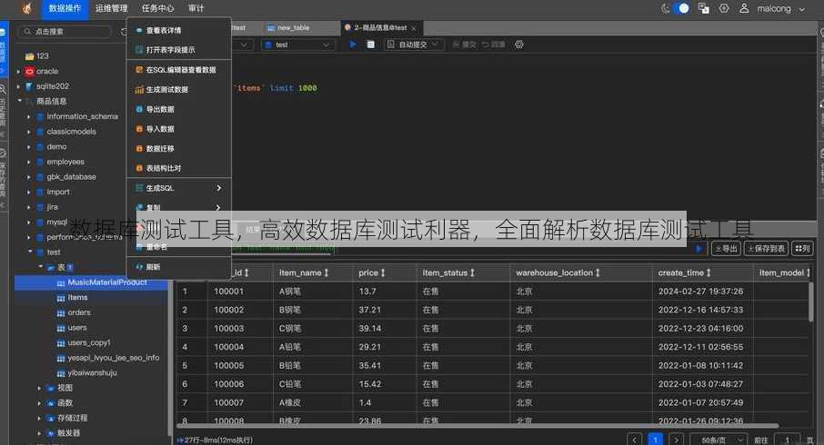Expand the 生成SQL submenu arrow
Viewport: 824px width, 445px height.
coord(218,188)
